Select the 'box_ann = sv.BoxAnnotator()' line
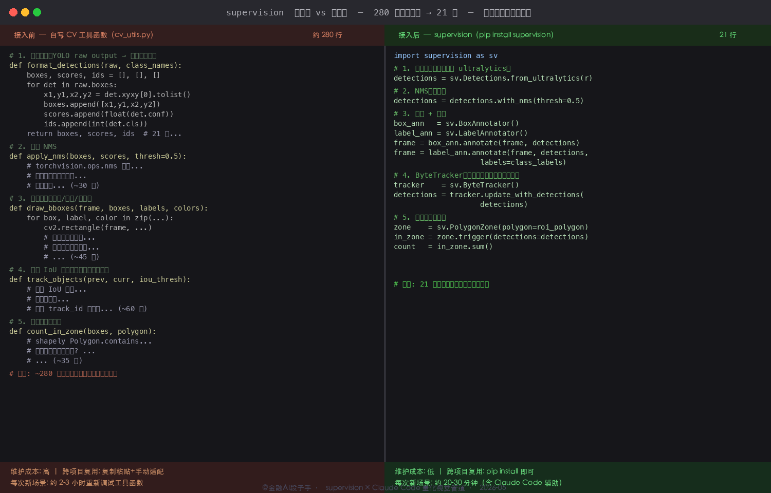Viewport: 771px width, 493px height. click(x=456, y=123)
